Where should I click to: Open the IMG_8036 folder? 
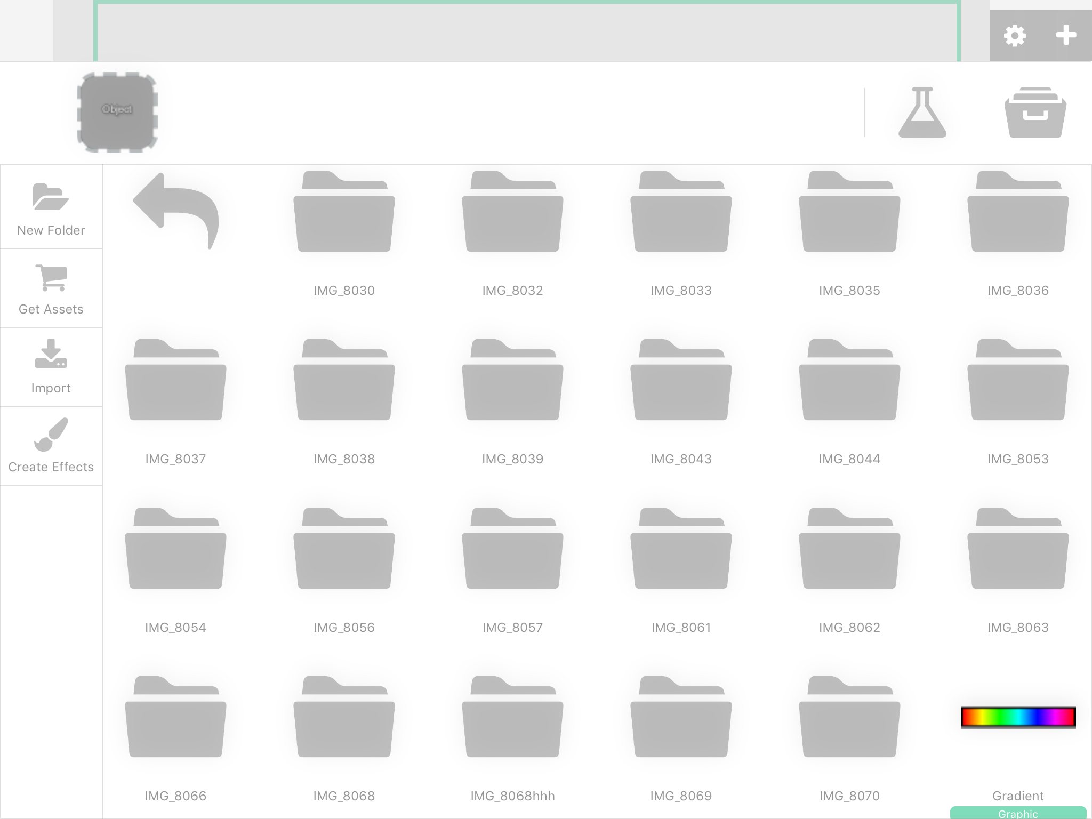coord(1017,213)
